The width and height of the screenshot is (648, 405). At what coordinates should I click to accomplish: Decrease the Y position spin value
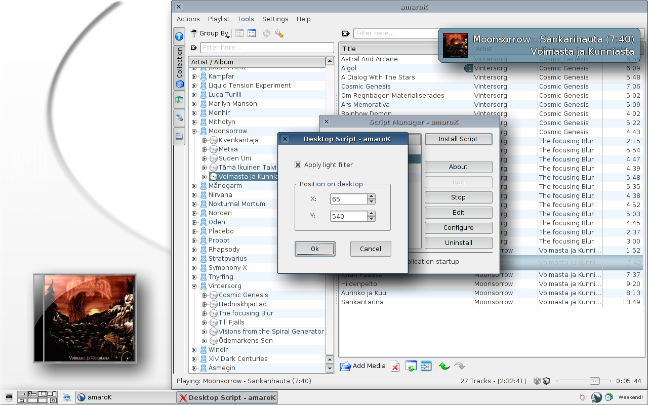coord(372,219)
